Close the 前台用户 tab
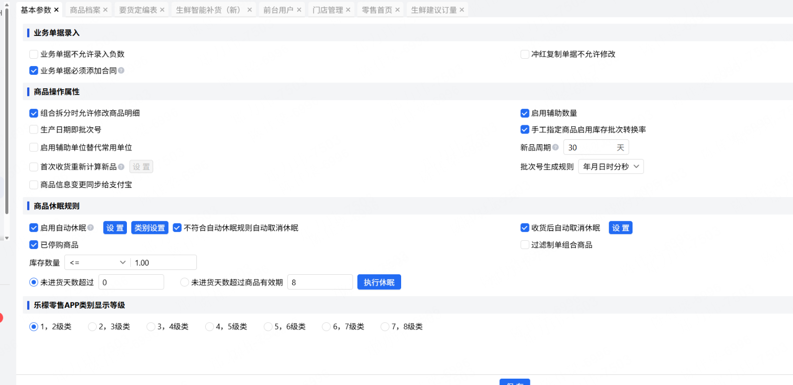 pos(299,10)
